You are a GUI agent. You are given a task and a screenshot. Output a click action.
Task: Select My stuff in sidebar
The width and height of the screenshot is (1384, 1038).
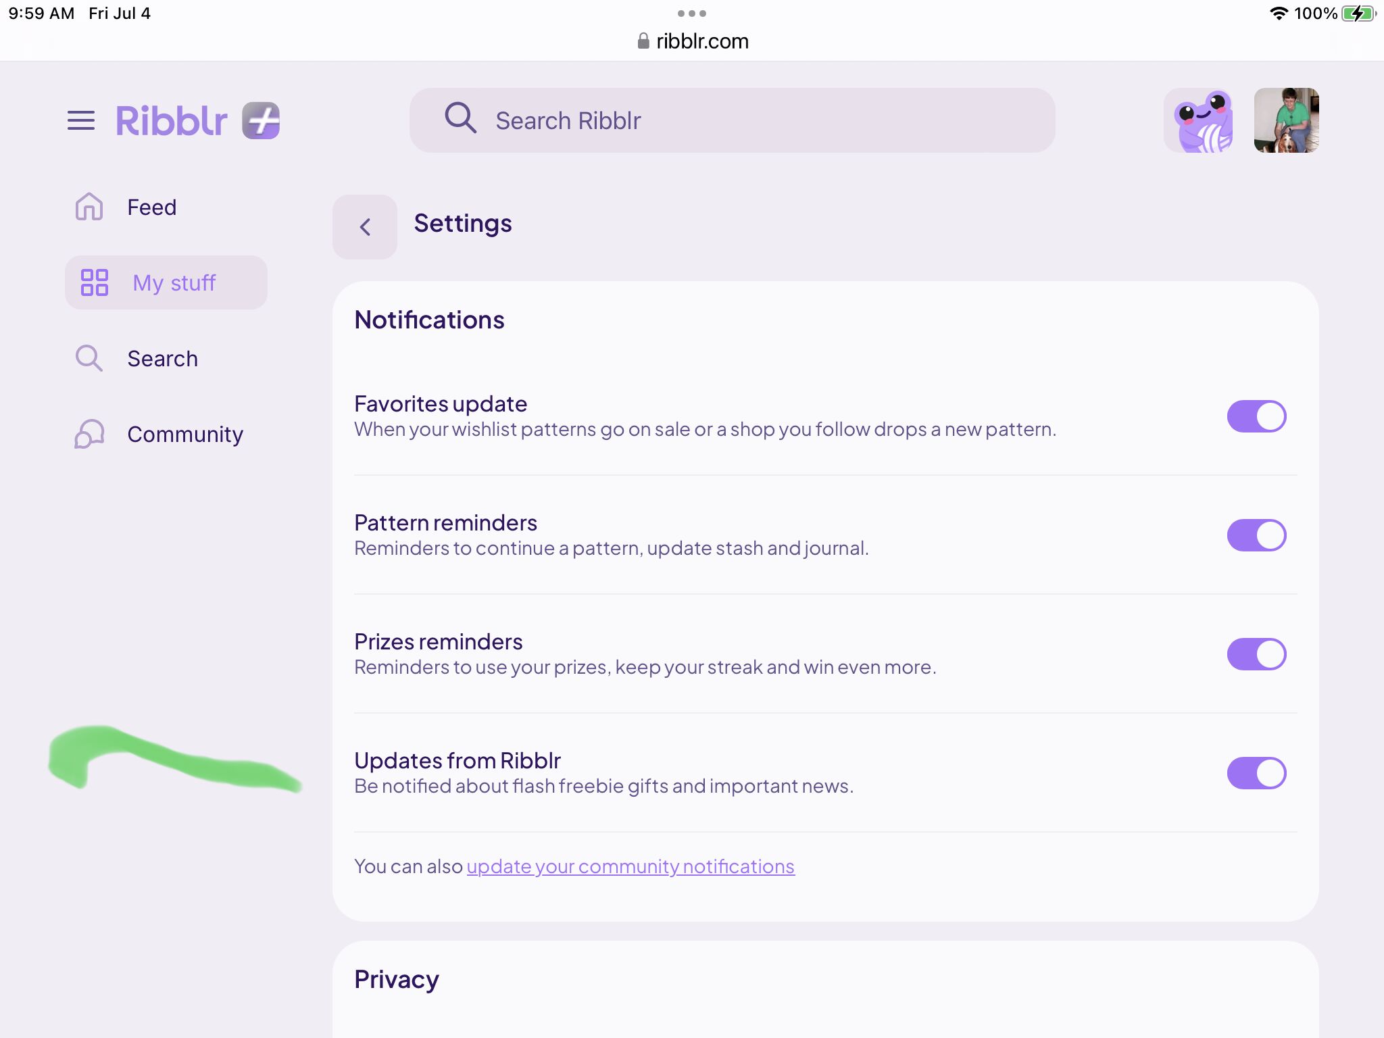tap(166, 282)
